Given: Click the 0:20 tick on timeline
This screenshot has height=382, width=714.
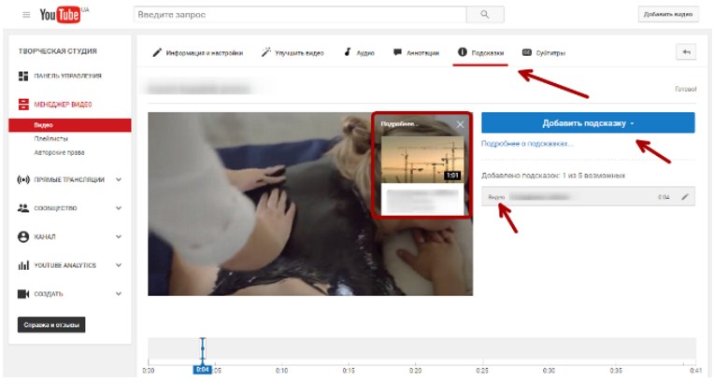Looking at the screenshot, I should point(415,370).
